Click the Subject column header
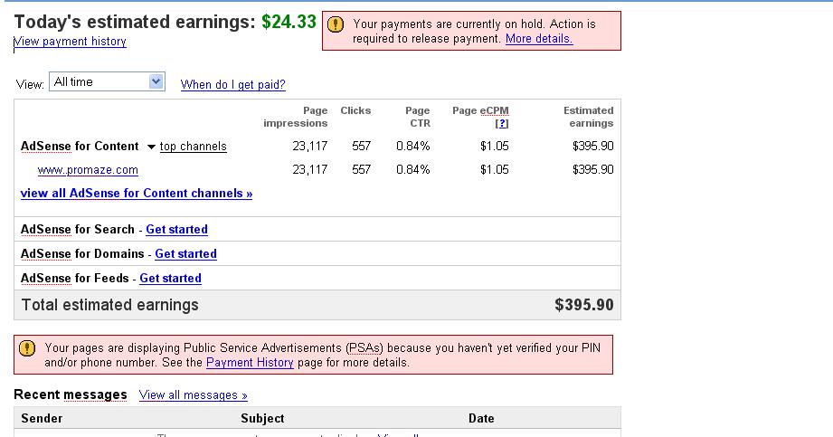The height and width of the screenshot is (437, 833). (x=262, y=419)
